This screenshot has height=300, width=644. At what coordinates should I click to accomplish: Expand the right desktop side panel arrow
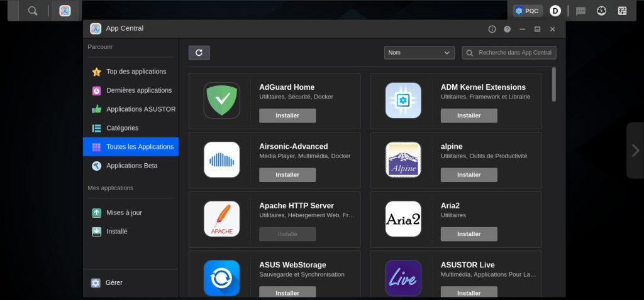click(635, 151)
